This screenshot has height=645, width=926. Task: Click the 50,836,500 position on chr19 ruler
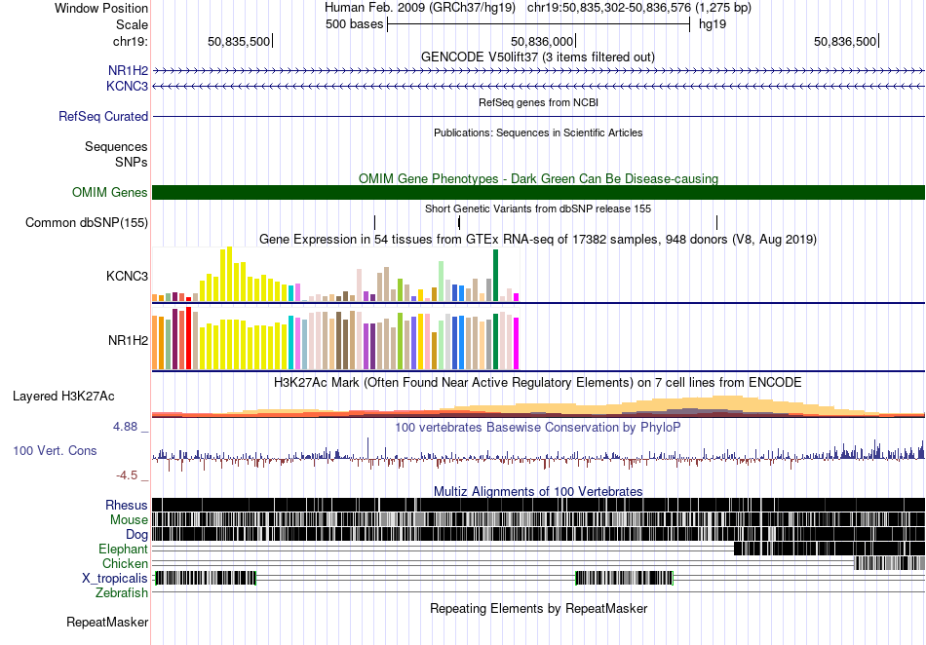click(845, 41)
